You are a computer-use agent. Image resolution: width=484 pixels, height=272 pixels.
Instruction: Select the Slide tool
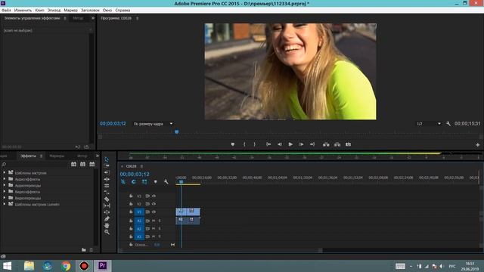107,212
